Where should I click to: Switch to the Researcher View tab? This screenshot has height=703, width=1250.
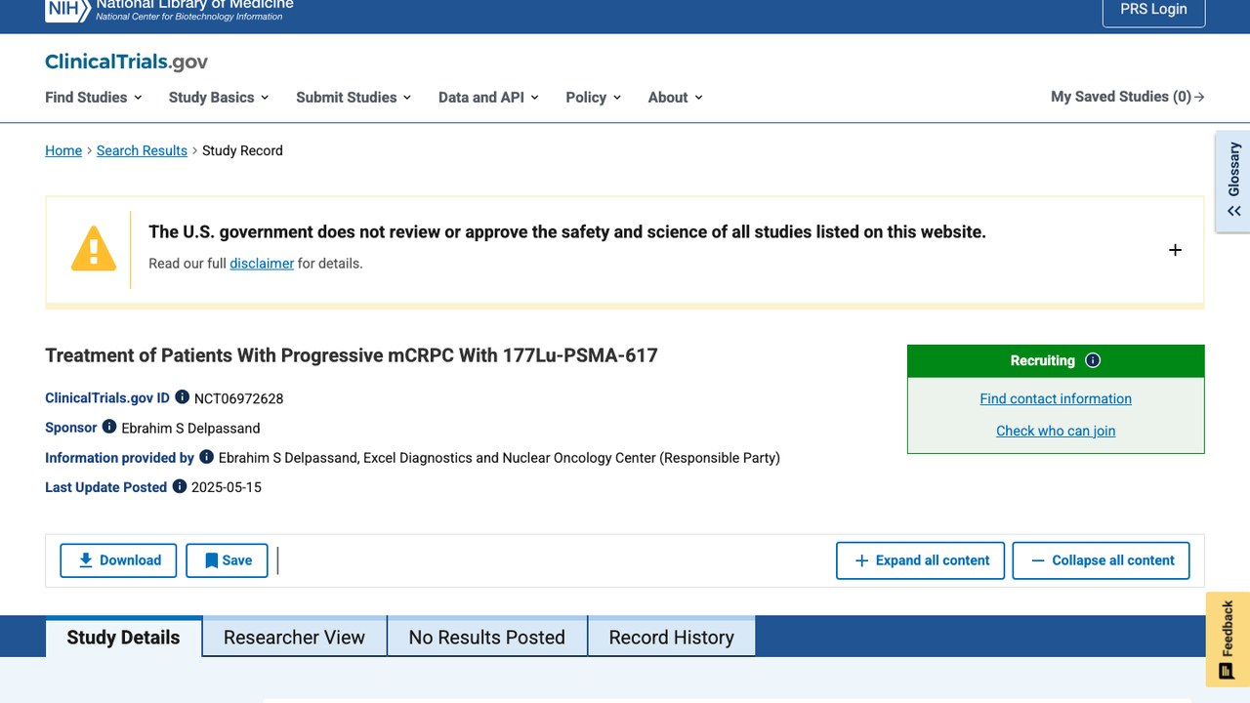pos(294,637)
